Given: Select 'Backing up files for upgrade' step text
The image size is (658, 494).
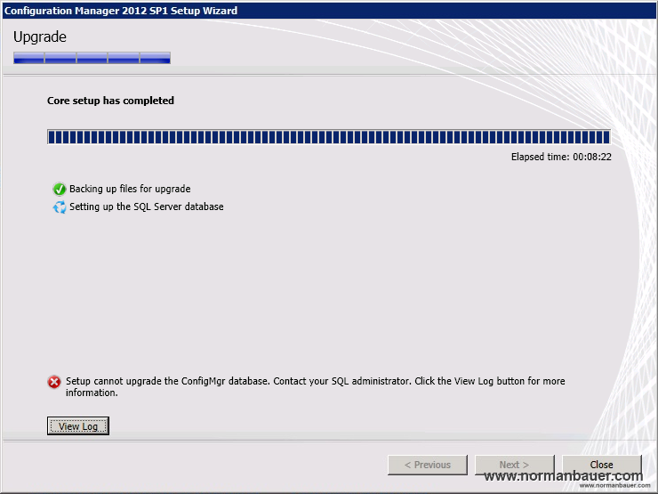Looking at the screenshot, I should pyautogui.click(x=130, y=189).
